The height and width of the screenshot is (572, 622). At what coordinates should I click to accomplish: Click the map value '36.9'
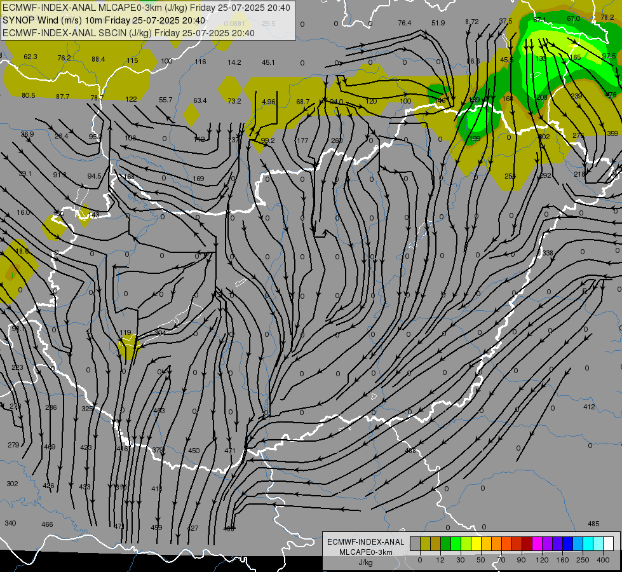point(27,134)
